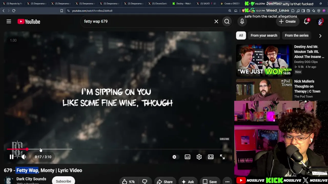
Task: Open the 'WE JUST WON' video thumbnail
Action: click(264, 60)
